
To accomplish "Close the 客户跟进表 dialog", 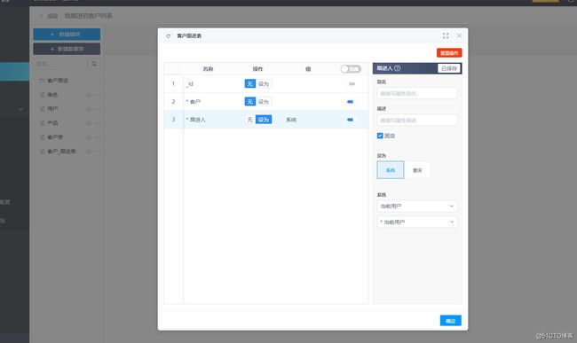I will (459, 35).
